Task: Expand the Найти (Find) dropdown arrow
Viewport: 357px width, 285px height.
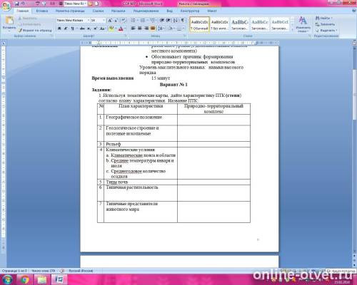Action: point(332,18)
